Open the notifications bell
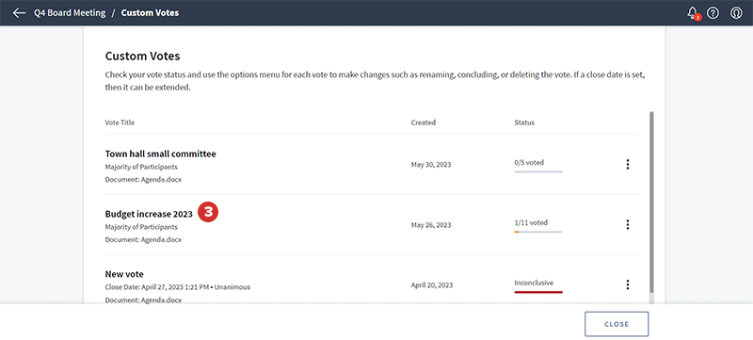The height and width of the screenshot is (340, 753). point(693,13)
